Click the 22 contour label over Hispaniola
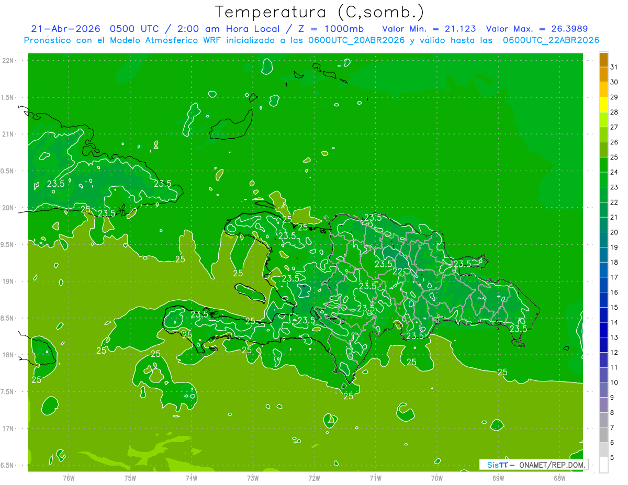628x485 pixels. click(398, 271)
